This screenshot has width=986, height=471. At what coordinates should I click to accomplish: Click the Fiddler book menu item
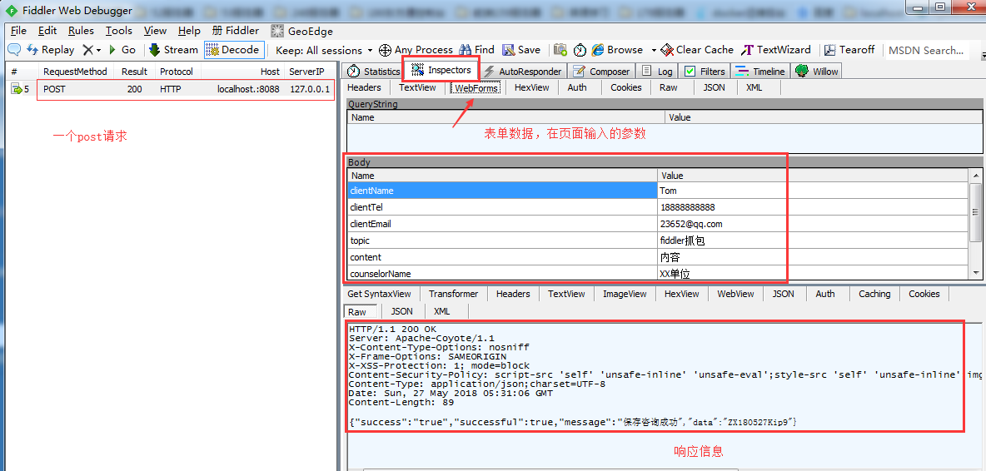point(235,31)
